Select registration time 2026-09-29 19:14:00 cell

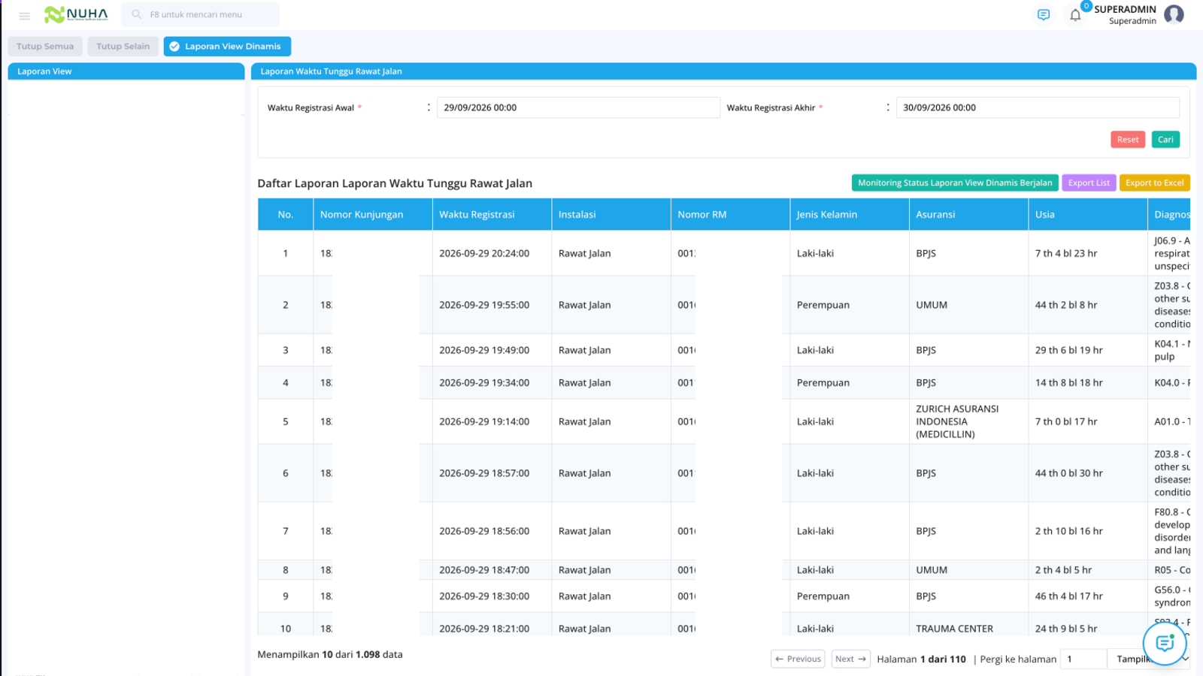tap(492, 421)
